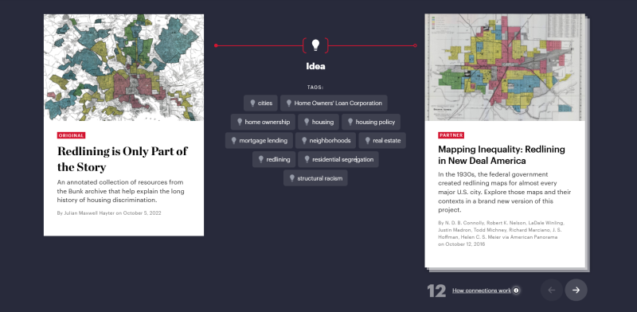Choose the 'housing policy' tag
637x312 pixels.
click(x=371, y=122)
